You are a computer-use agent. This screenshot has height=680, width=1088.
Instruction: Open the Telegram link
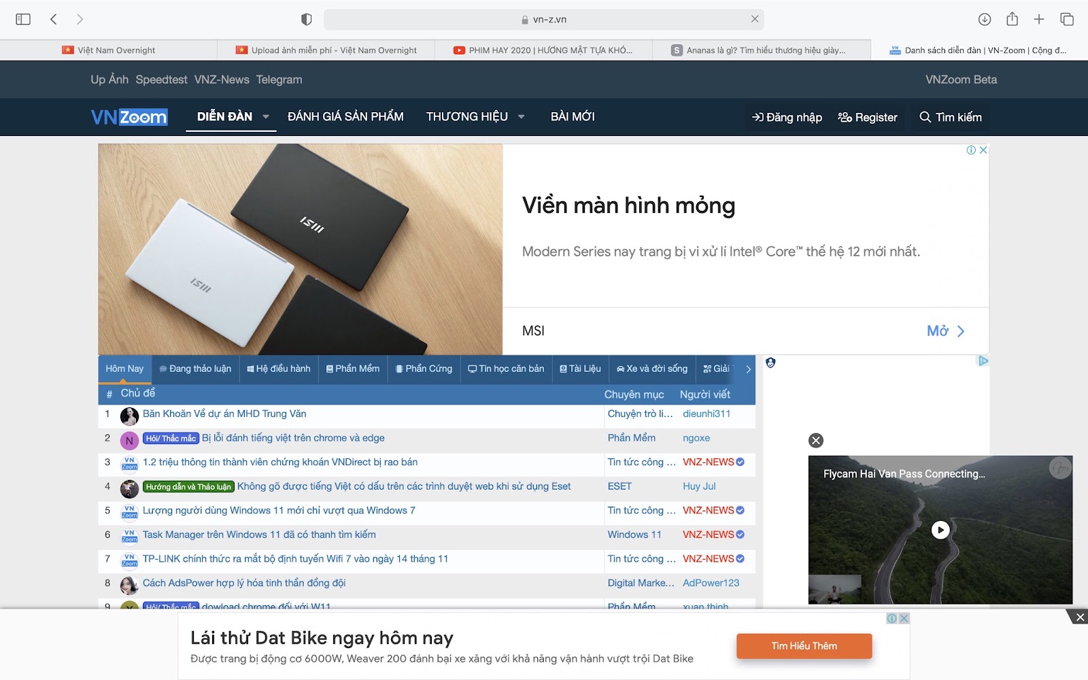coord(279,80)
